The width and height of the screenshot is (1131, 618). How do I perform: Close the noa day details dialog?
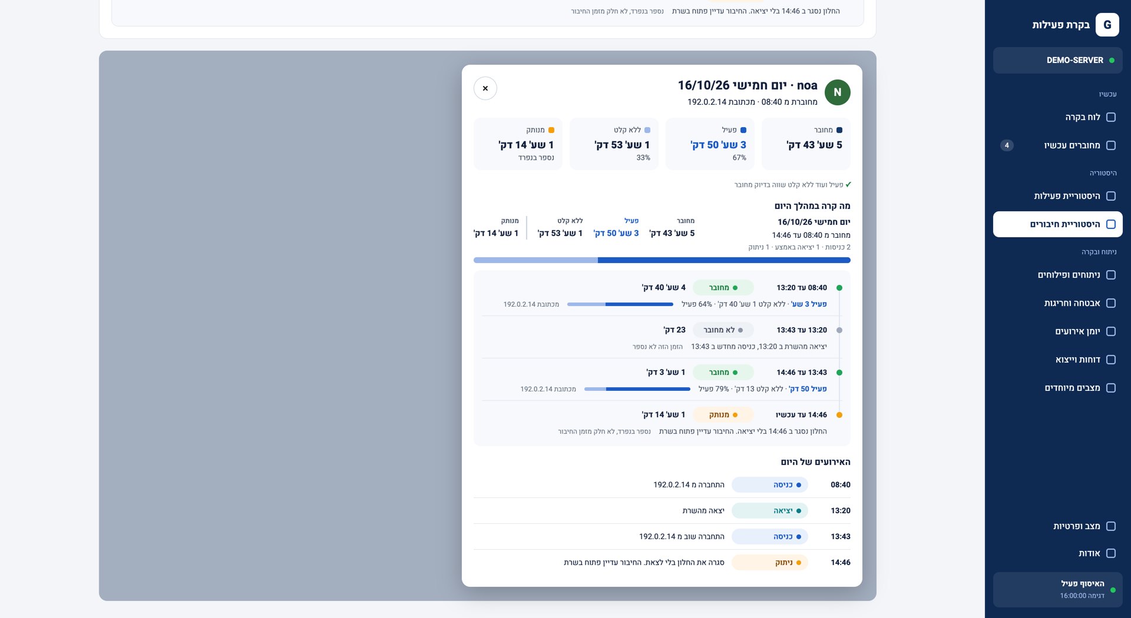(485, 88)
